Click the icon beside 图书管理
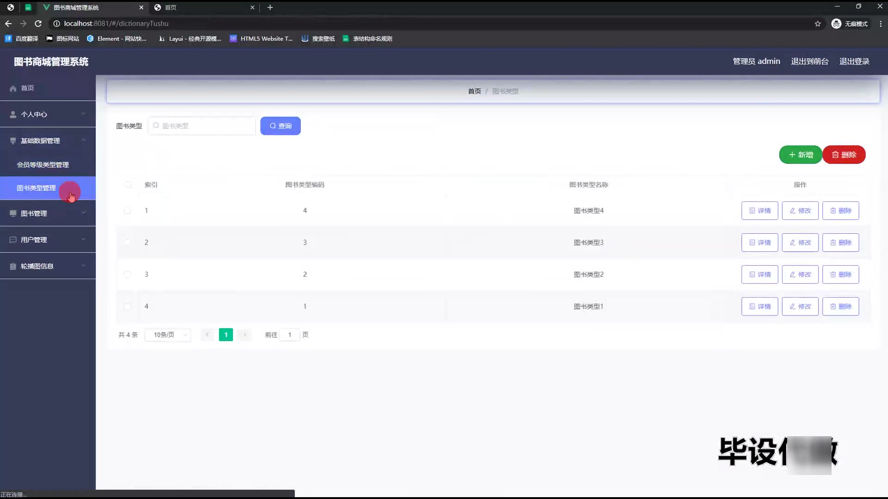Viewport: 888px width, 499px height. tap(13, 213)
